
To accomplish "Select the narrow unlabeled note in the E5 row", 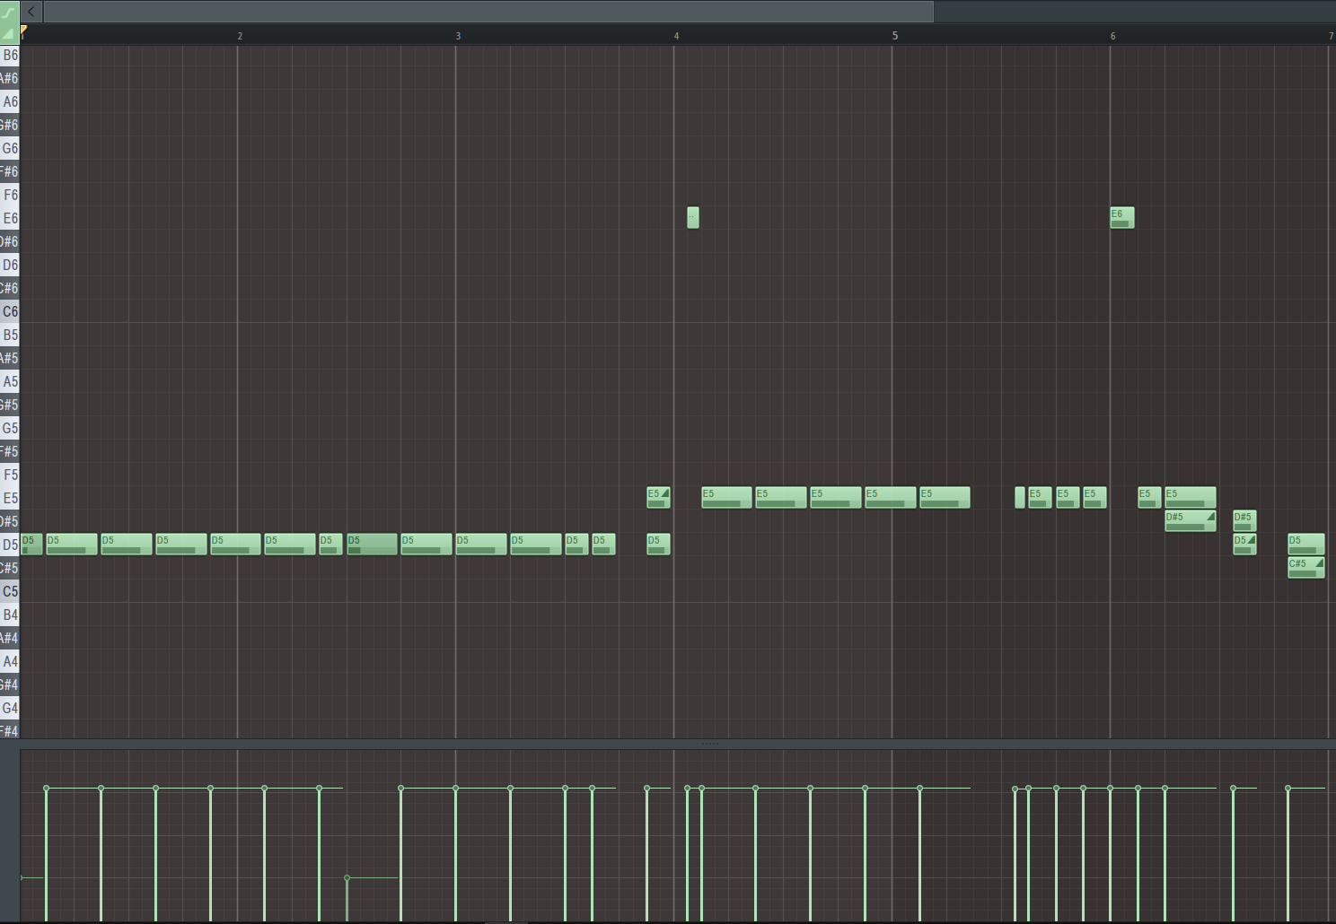I will (1020, 498).
